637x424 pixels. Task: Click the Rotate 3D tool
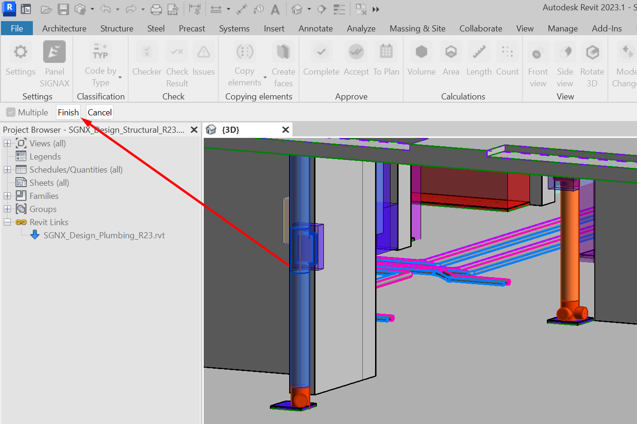pos(592,64)
